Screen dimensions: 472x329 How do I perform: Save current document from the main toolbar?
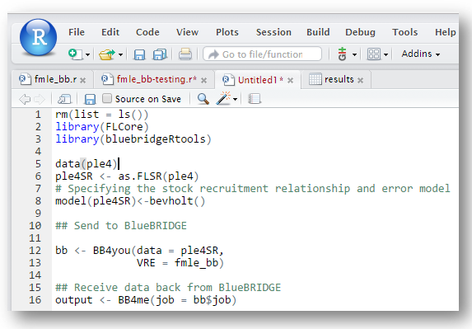[139, 54]
